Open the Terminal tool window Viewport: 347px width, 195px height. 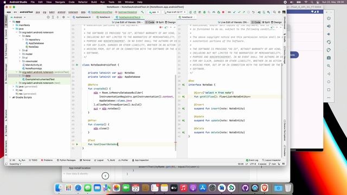click(x=85, y=160)
